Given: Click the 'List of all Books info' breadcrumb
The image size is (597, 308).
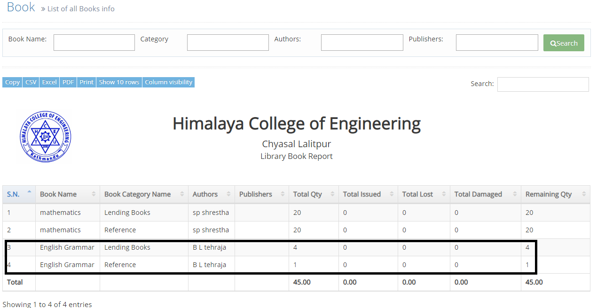Looking at the screenshot, I should click(x=81, y=8).
